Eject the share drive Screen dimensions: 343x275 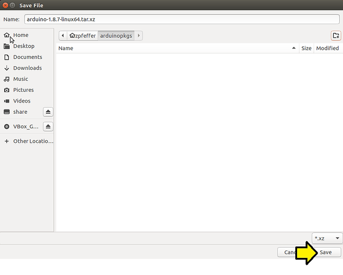pos(48,112)
